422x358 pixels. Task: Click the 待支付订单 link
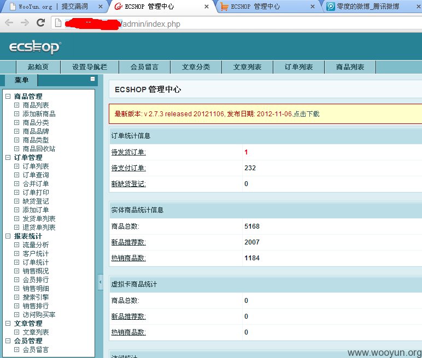tap(128, 168)
